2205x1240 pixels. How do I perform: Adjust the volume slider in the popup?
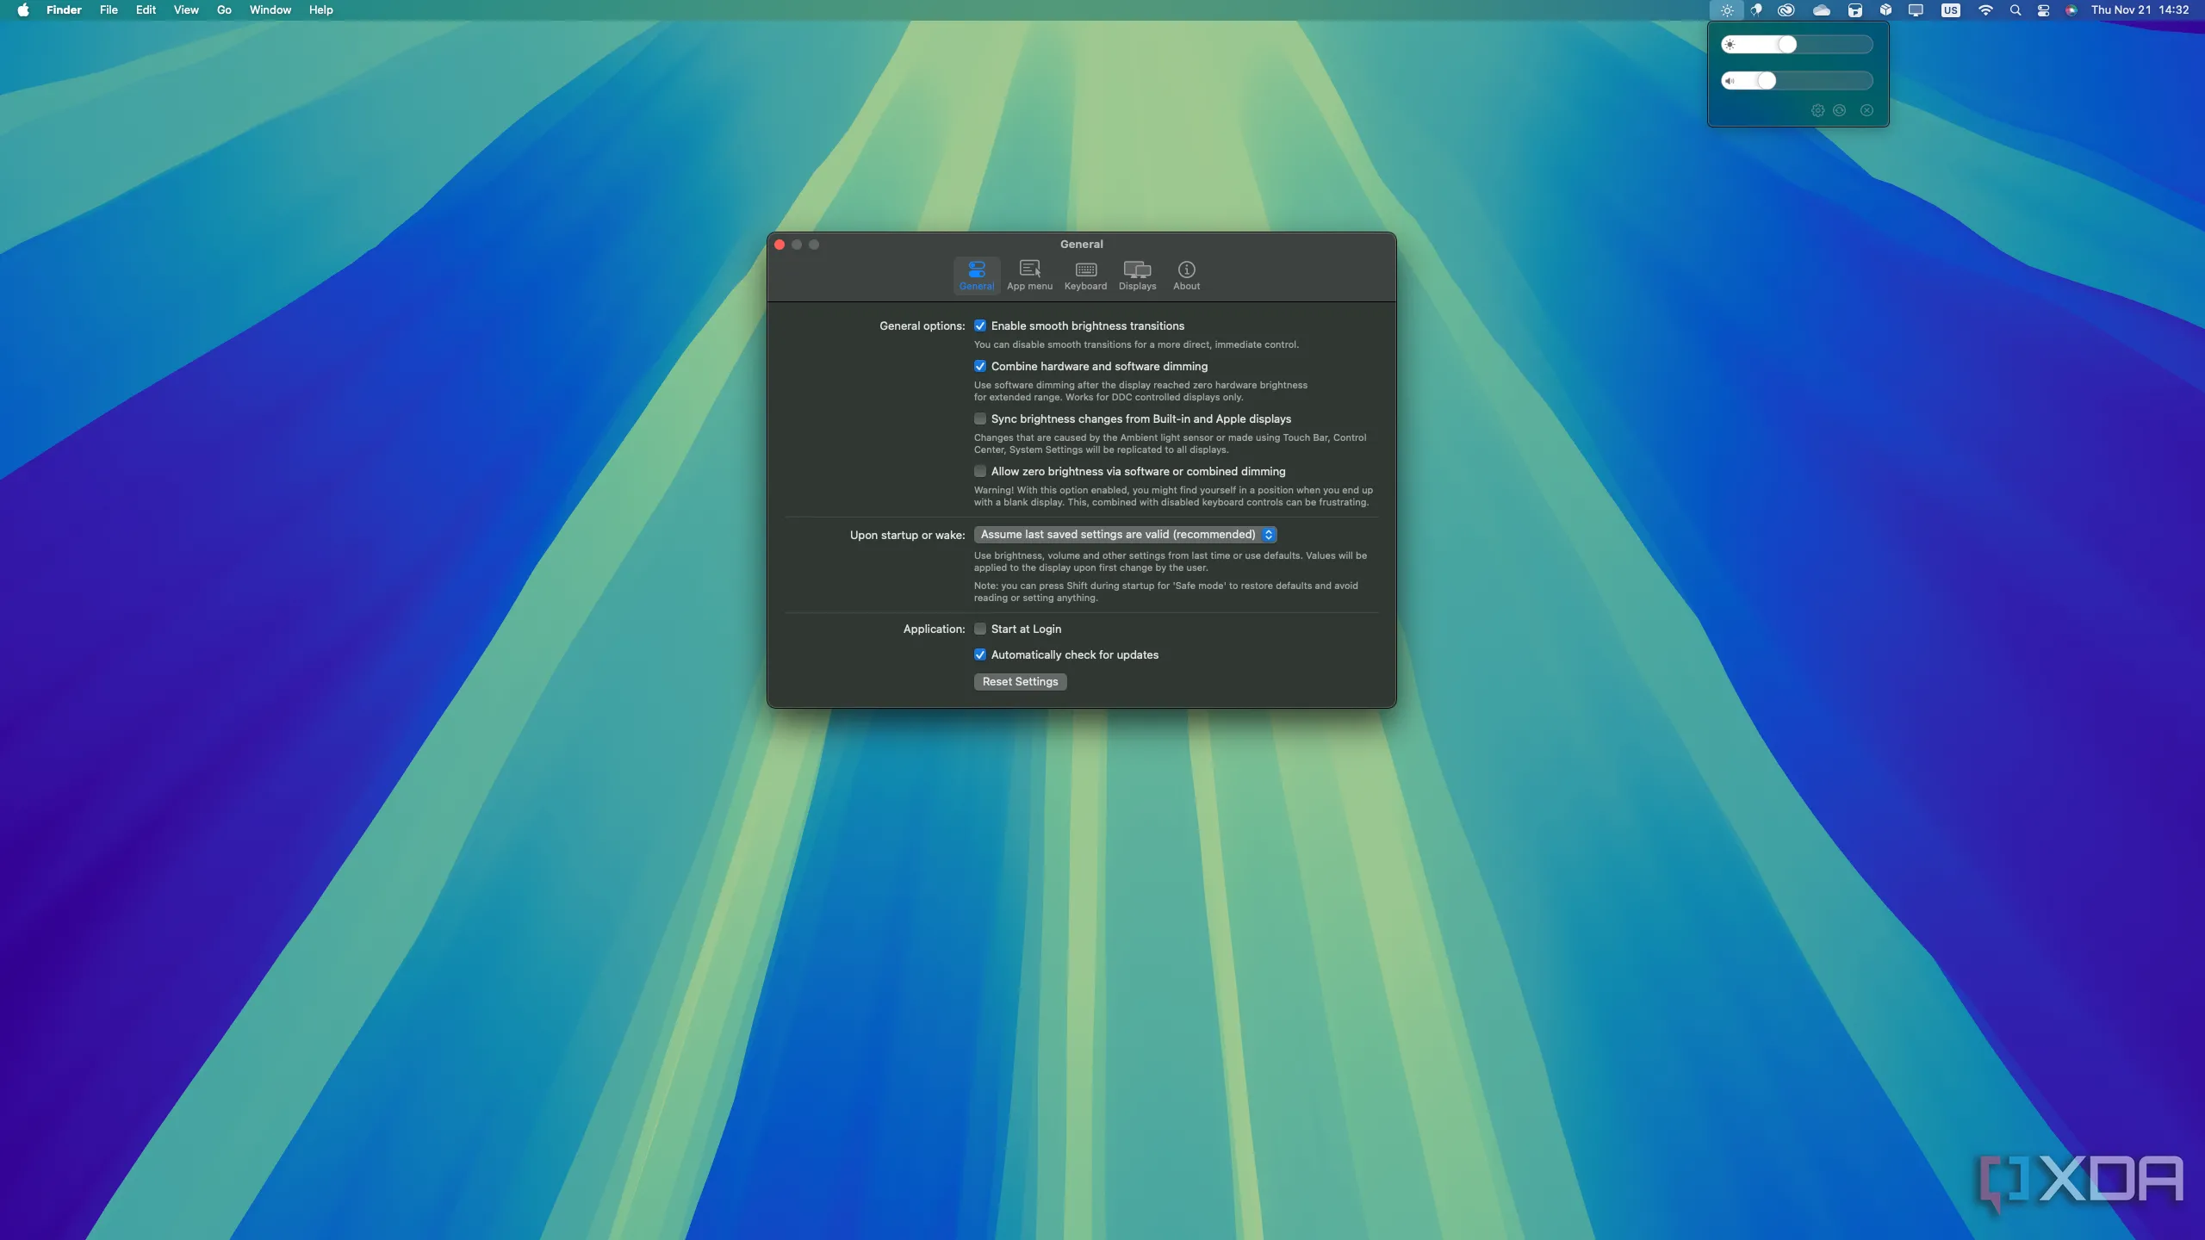1768,80
